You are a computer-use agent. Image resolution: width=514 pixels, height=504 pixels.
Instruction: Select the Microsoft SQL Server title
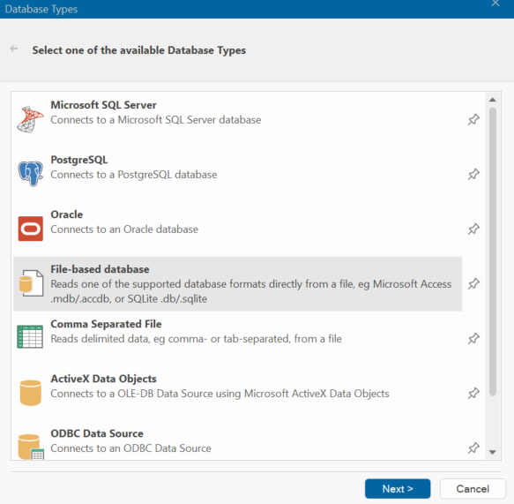[103, 105]
